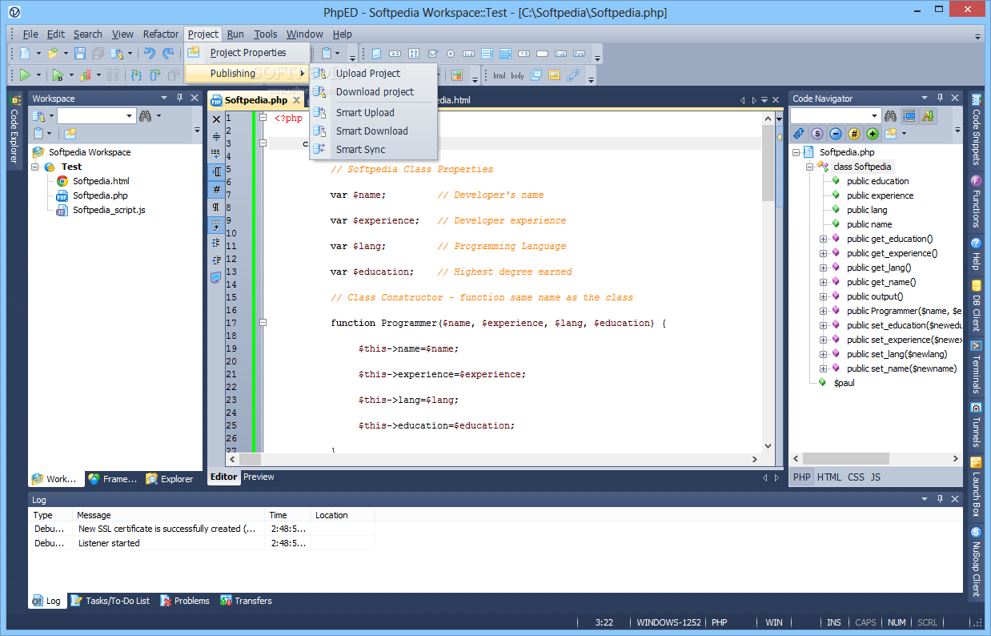Click the body tag toolbar icon
991x636 pixels.
coord(518,75)
